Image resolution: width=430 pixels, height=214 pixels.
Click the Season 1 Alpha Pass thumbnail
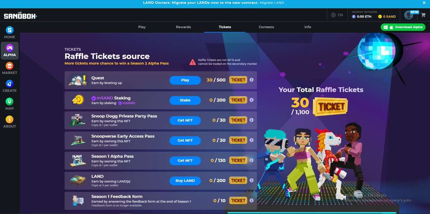tap(77, 160)
